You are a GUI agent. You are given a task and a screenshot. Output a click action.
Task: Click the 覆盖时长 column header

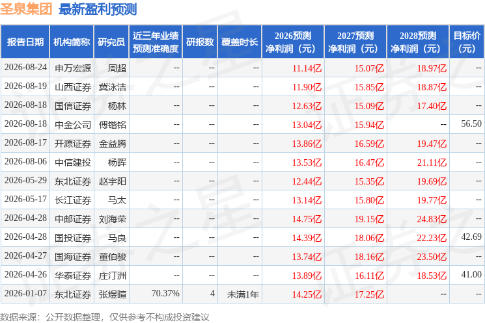(240, 42)
